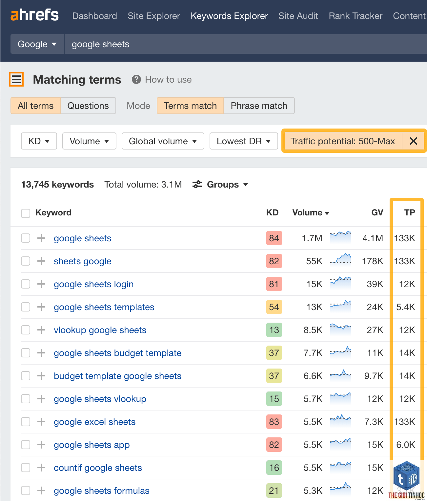Add 'google sheets login' with plus icon
This screenshot has width=427, height=501.
[41, 284]
